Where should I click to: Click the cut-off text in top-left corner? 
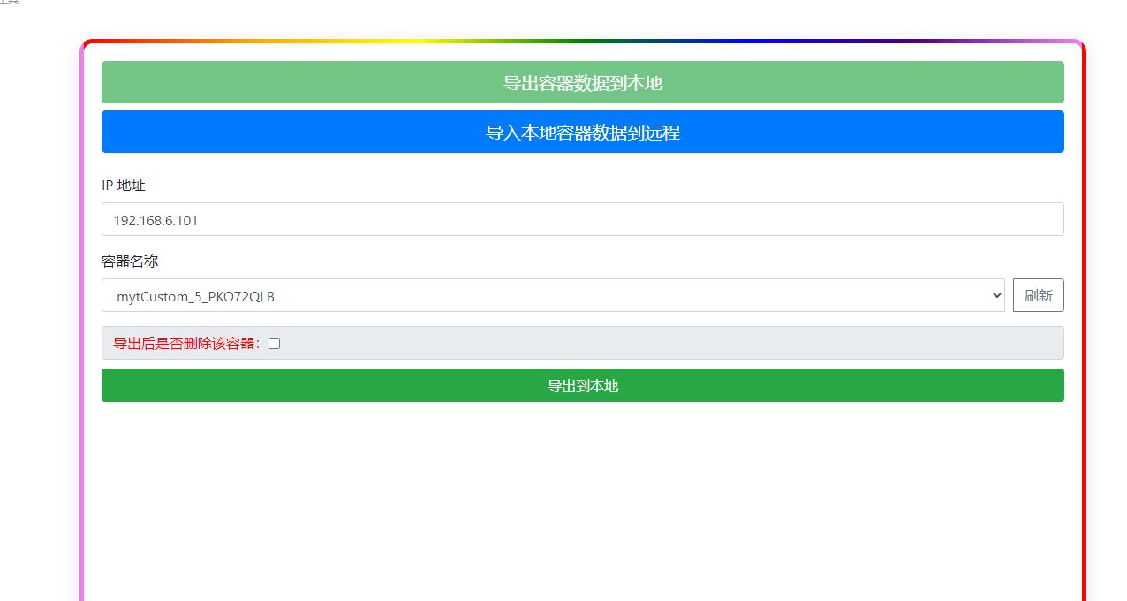pyautogui.click(x=9, y=3)
